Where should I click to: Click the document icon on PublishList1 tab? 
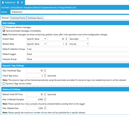click(x=3, y=2)
